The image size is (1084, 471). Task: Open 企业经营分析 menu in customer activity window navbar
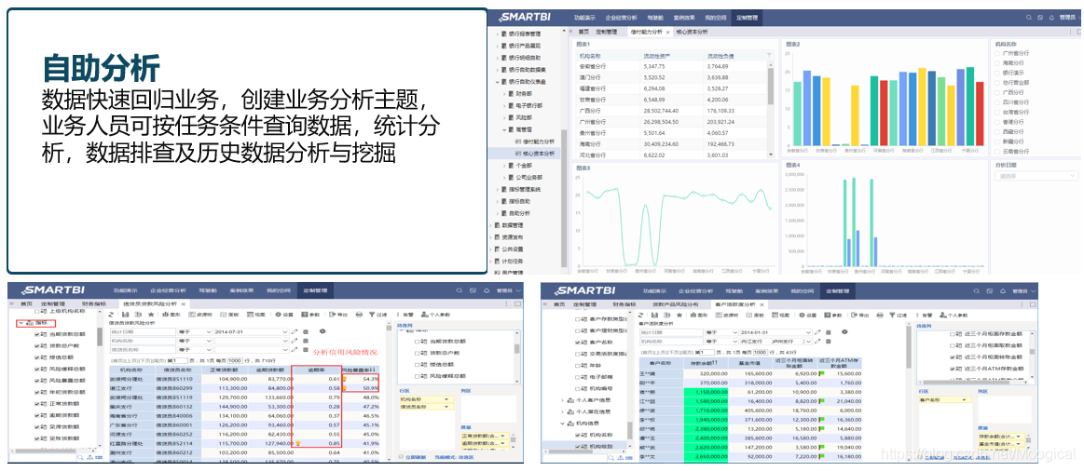pos(695,290)
